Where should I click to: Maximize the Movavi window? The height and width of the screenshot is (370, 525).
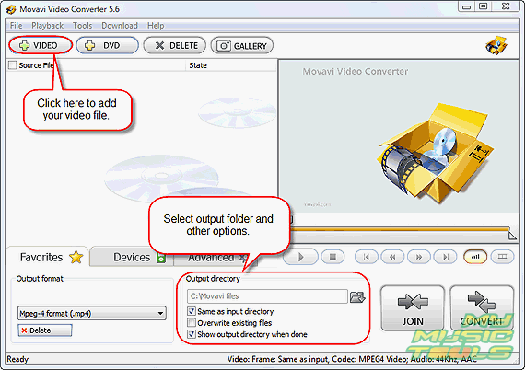483,6
